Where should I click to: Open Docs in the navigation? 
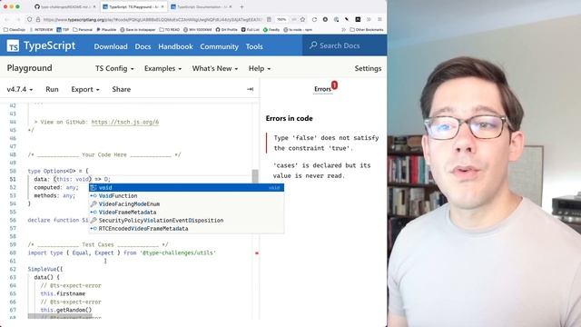(x=143, y=46)
